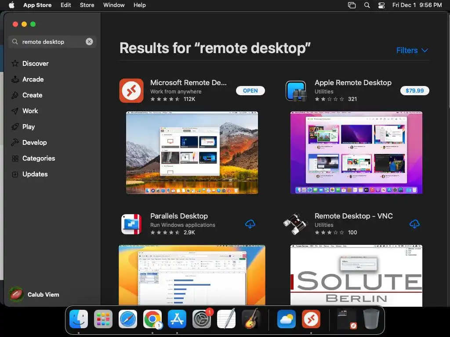Clear the remote desktop search text
Image resolution: width=450 pixels, height=337 pixels.
(x=89, y=42)
